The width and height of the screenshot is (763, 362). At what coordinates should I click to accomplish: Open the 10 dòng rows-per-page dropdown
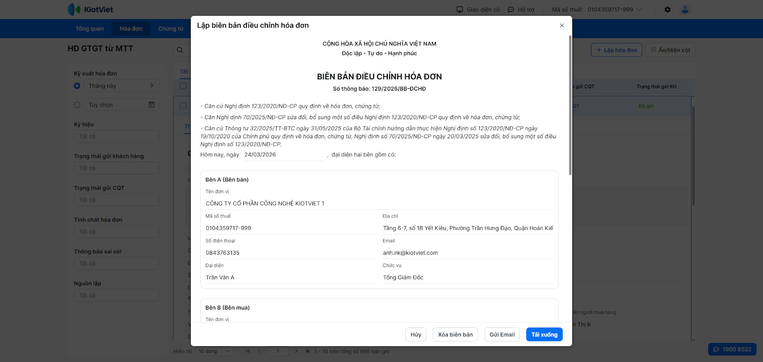[215, 352]
